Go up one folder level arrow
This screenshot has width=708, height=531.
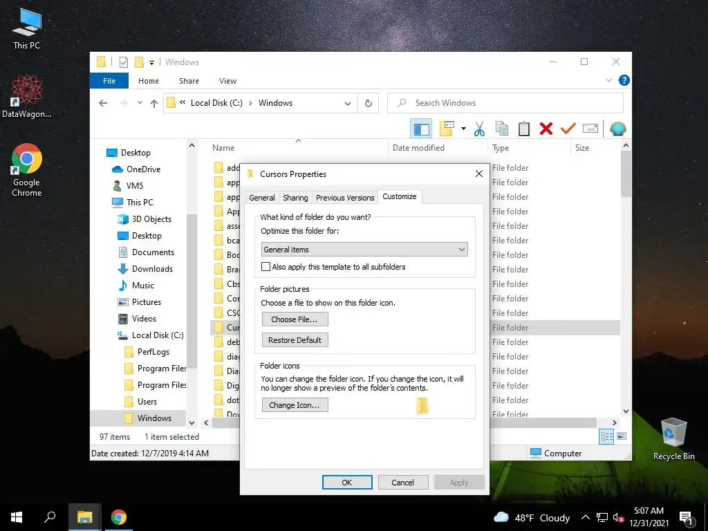[x=154, y=104]
